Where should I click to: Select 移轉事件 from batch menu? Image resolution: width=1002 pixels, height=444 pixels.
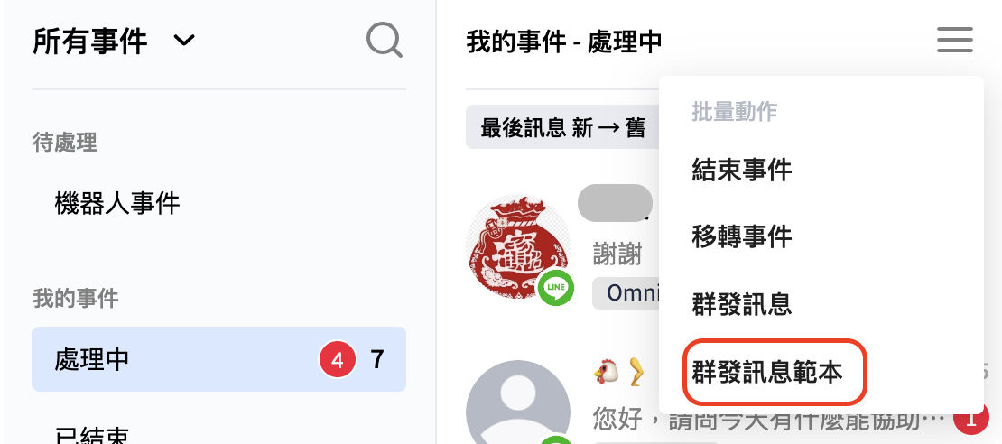pos(741,236)
